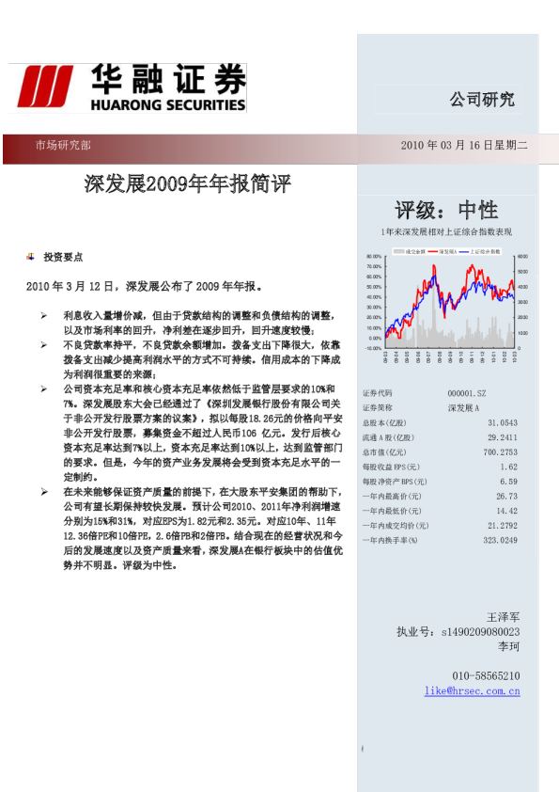
Task: Click the 市场研究部 banner label
Action: click(x=63, y=146)
